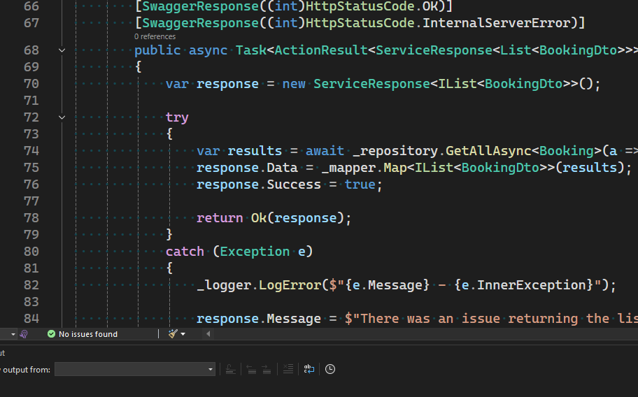
Task: Click the purple IntelliCode icon in the status strip
Action: [x=23, y=334]
